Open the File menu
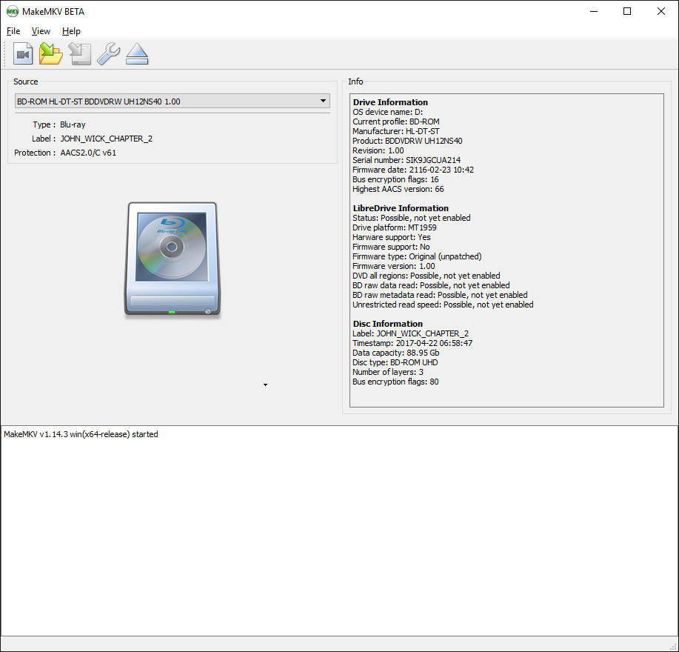The image size is (679, 652). coord(13,31)
